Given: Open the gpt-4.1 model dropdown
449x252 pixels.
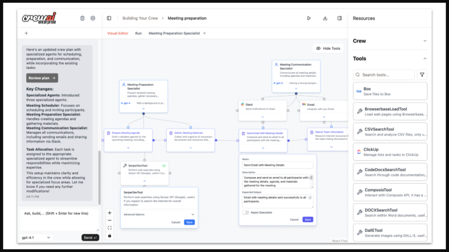Looking at the screenshot, I should point(36,238).
